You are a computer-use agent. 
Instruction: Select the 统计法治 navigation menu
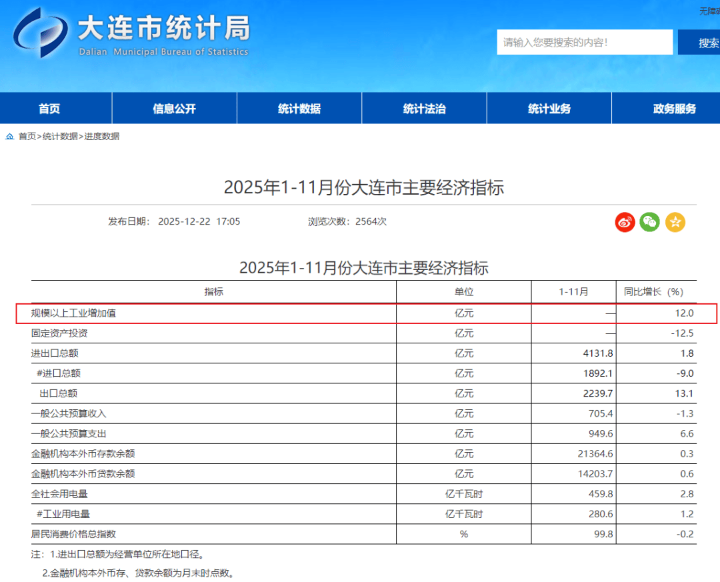click(x=424, y=109)
